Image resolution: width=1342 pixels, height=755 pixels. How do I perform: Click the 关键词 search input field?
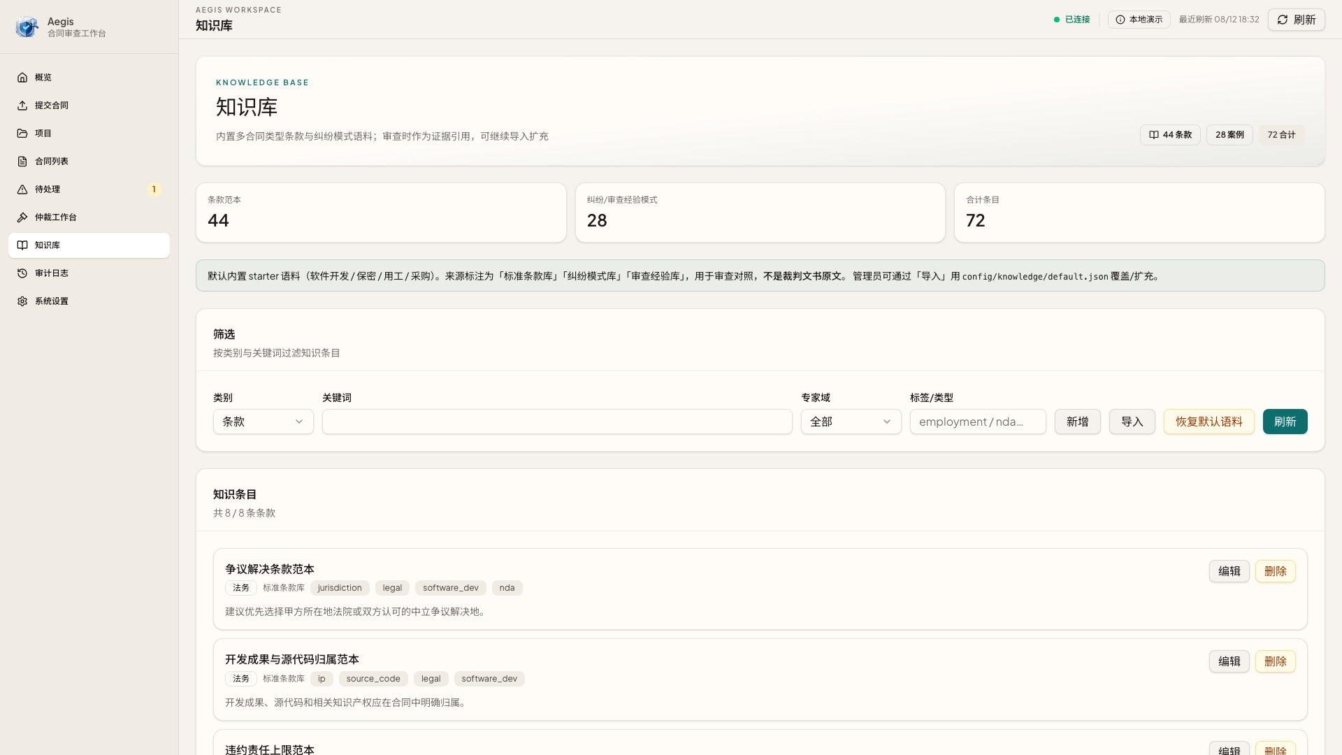coord(557,422)
